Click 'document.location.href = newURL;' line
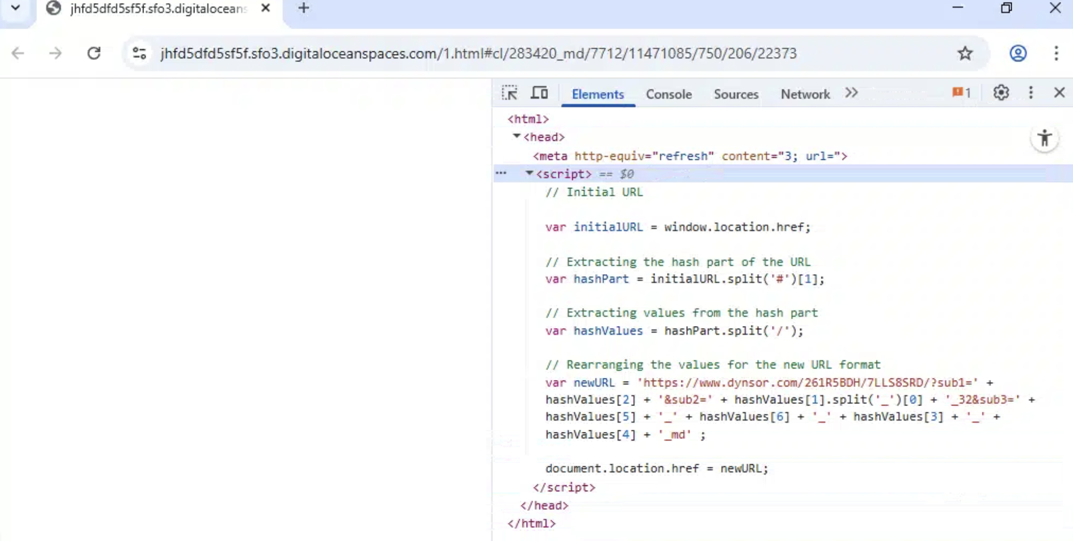1073x541 pixels. coord(657,468)
